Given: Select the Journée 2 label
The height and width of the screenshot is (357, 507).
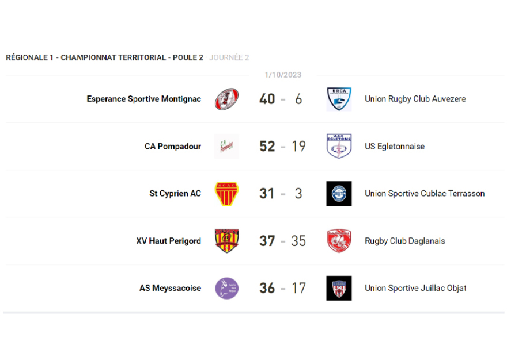Looking at the screenshot, I should [229, 57].
